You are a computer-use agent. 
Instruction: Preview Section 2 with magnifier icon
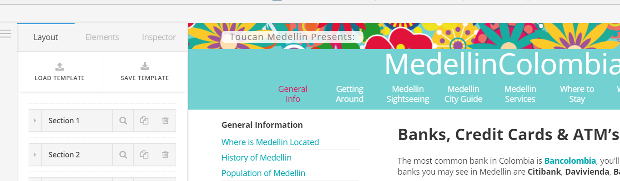click(x=123, y=155)
